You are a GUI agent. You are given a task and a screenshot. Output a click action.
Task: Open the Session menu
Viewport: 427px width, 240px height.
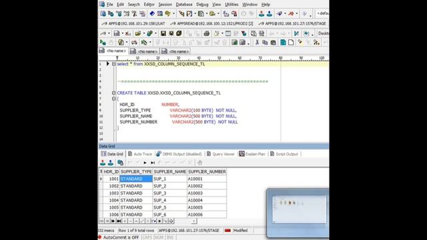coord(165,5)
